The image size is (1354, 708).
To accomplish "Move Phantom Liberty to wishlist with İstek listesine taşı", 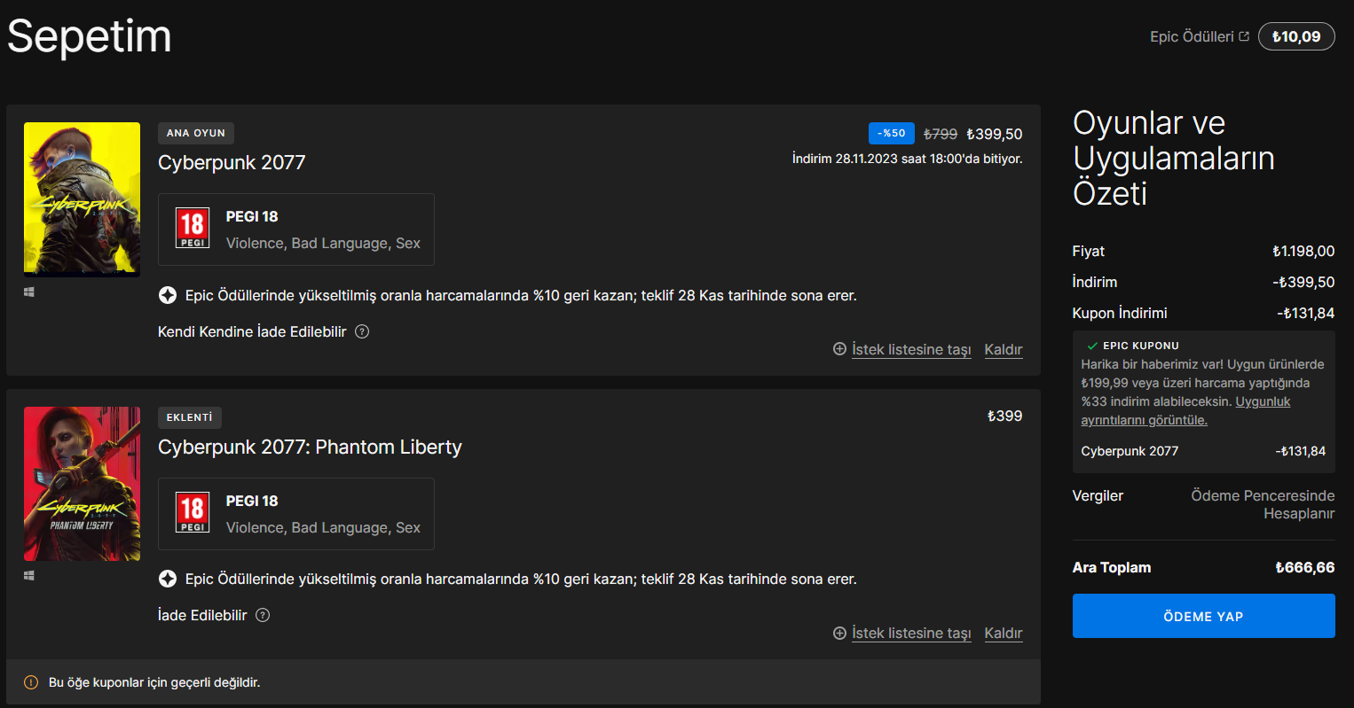I will (x=902, y=633).
